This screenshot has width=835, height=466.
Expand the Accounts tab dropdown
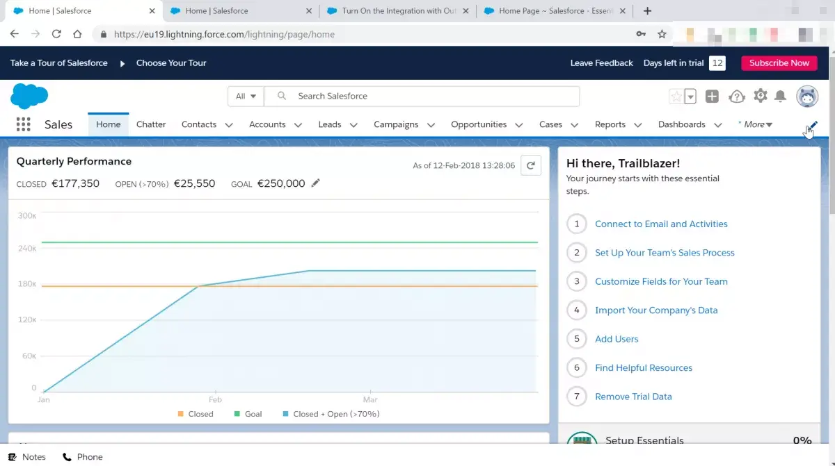[x=298, y=125]
